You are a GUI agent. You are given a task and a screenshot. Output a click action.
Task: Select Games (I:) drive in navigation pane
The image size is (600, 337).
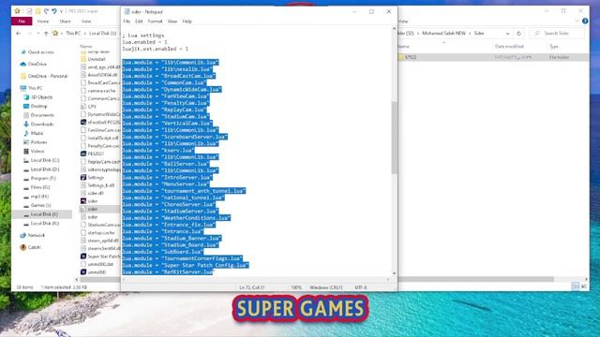40,205
